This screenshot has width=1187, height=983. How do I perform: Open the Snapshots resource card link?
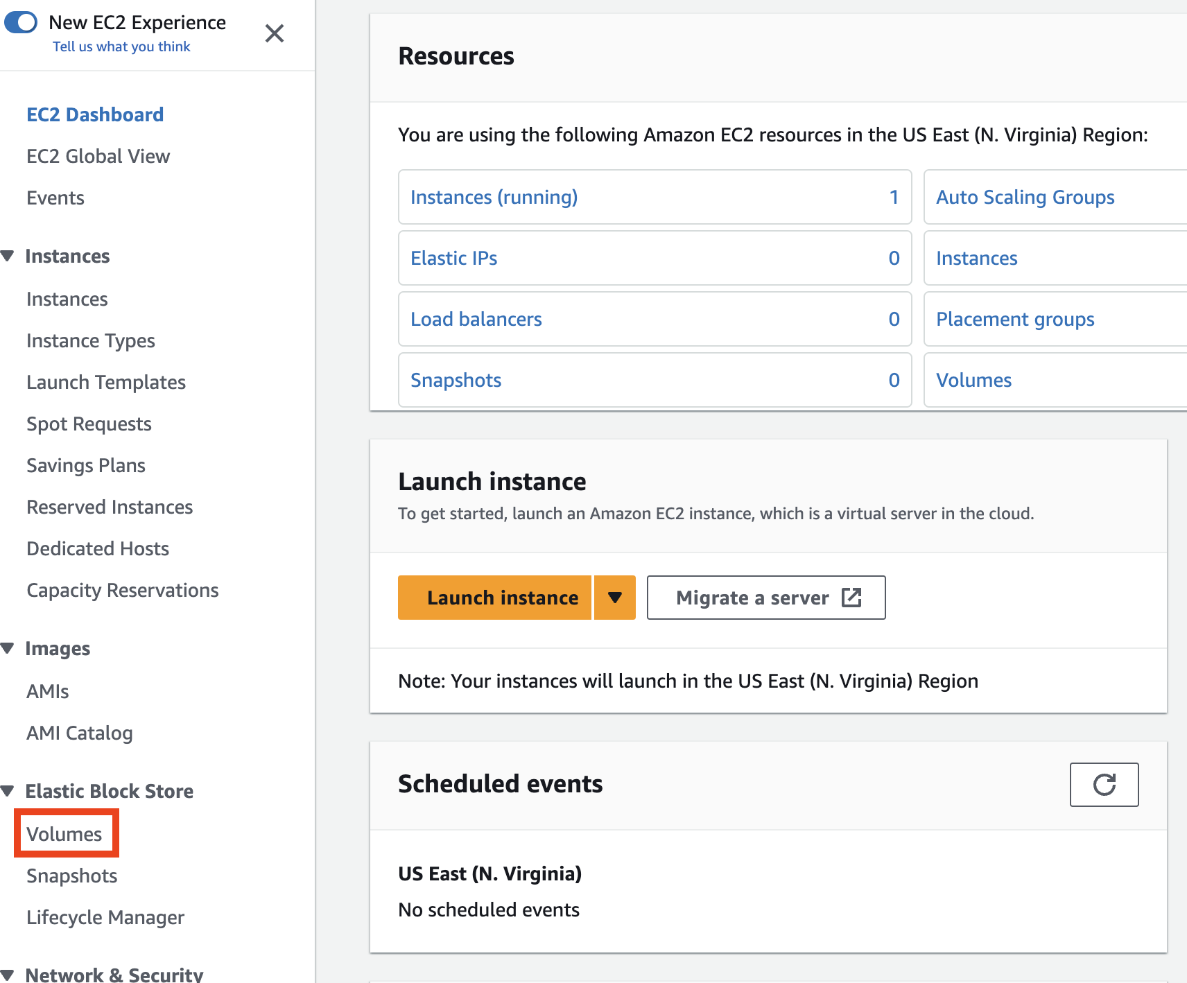point(456,380)
